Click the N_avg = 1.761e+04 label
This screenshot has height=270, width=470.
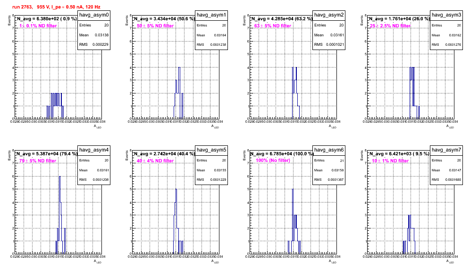pos(399,18)
